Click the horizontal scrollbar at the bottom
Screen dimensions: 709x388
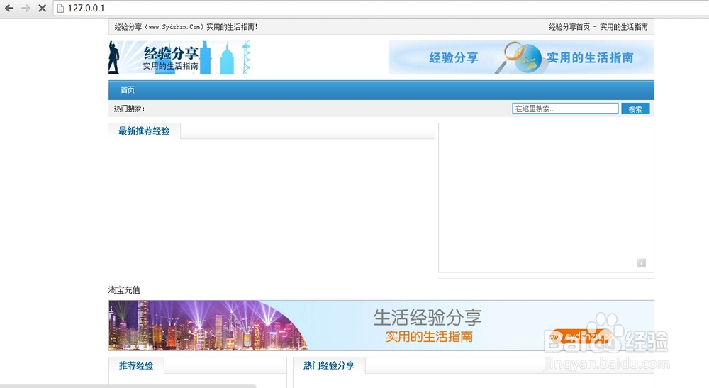(x=128, y=386)
